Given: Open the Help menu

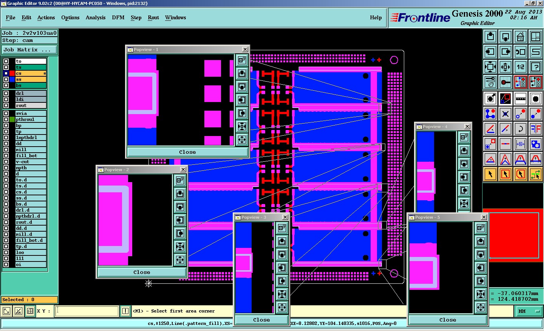Looking at the screenshot, I should (x=376, y=17).
